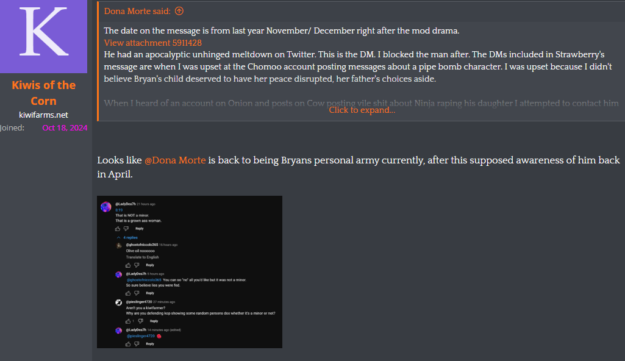Open 'Kiwis of the Corn' user profile name
This screenshot has height=361, width=625.
coord(43,93)
